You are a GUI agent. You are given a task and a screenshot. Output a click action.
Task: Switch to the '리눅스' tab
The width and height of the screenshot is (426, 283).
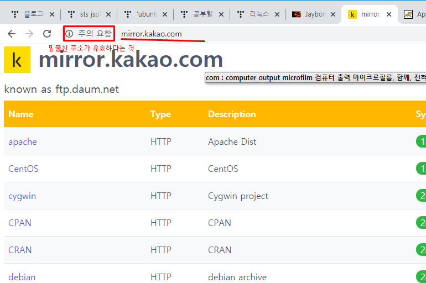(259, 14)
